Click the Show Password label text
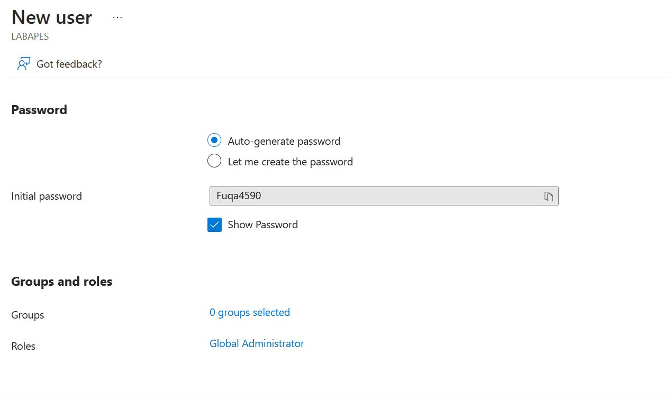671x402 pixels. point(262,225)
